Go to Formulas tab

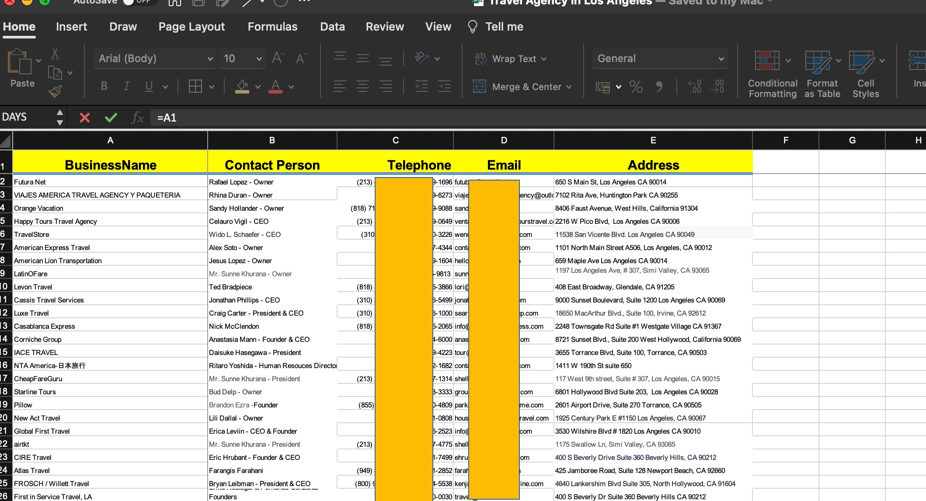click(272, 27)
